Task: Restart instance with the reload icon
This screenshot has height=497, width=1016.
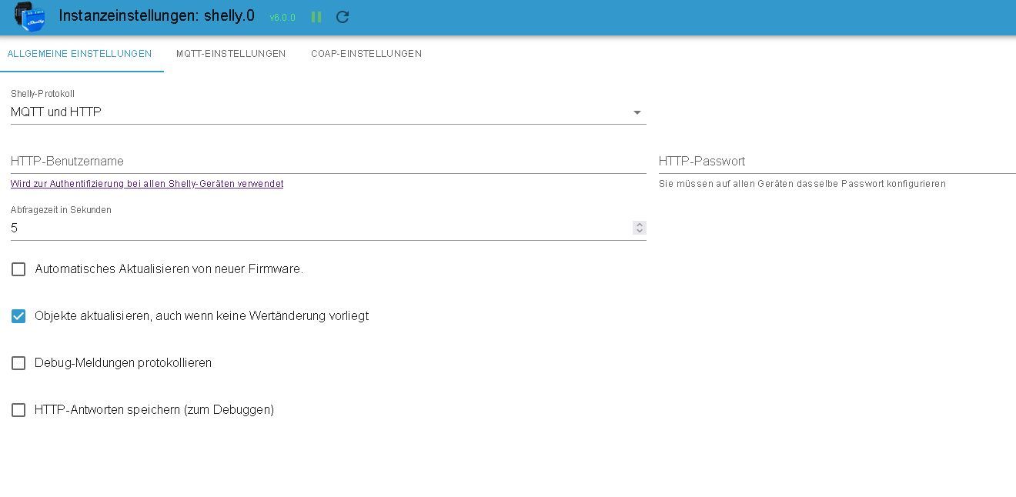Action: (x=343, y=17)
